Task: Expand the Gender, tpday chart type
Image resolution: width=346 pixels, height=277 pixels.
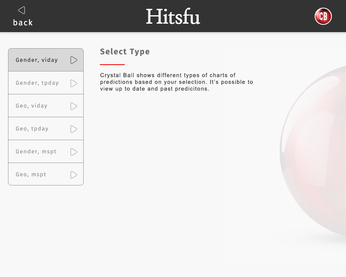Action: 36,83
